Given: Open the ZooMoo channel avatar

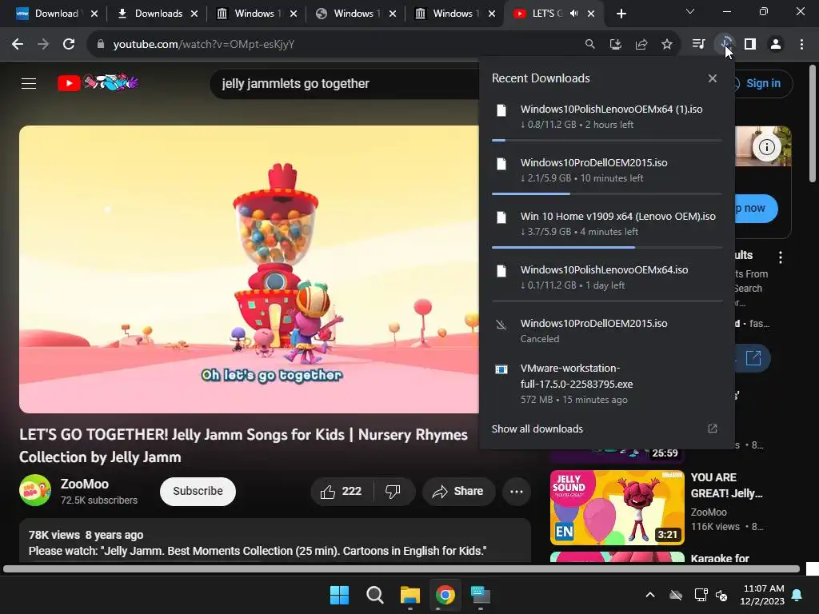Looking at the screenshot, I should coord(35,490).
